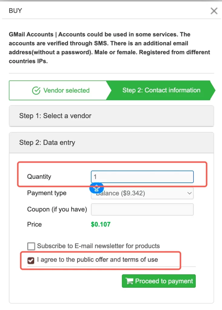This screenshot has width=222, height=310.
Task: Focus the Quantity input field
Action: coord(142,177)
